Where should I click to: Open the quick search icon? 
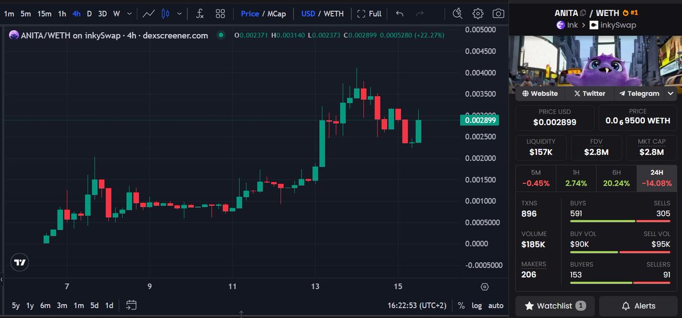click(458, 13)
